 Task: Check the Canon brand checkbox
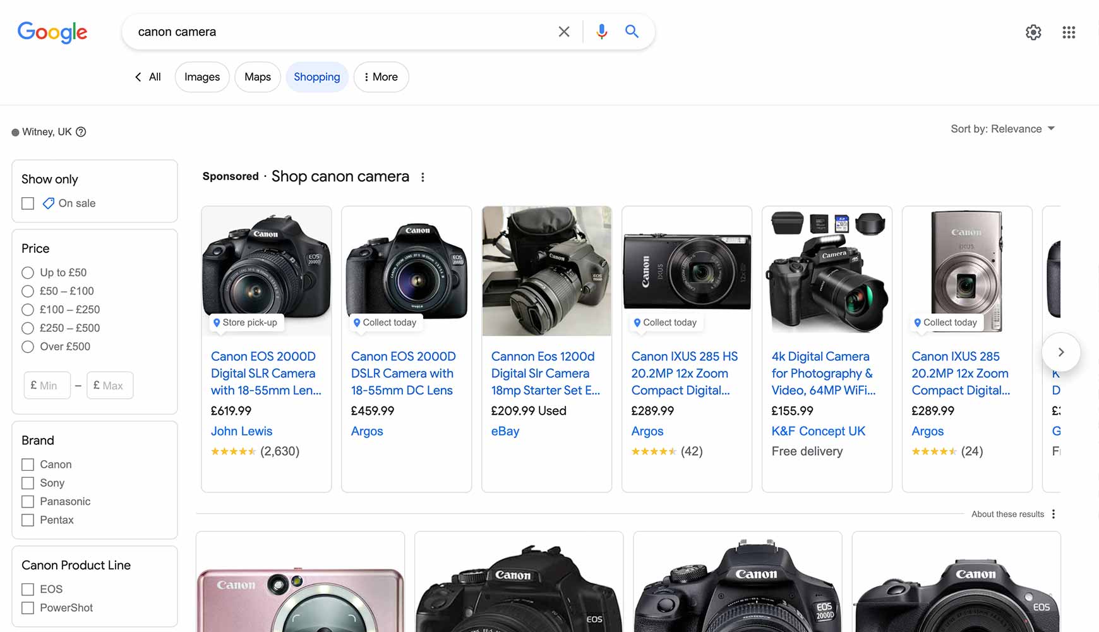click(28, 465)
